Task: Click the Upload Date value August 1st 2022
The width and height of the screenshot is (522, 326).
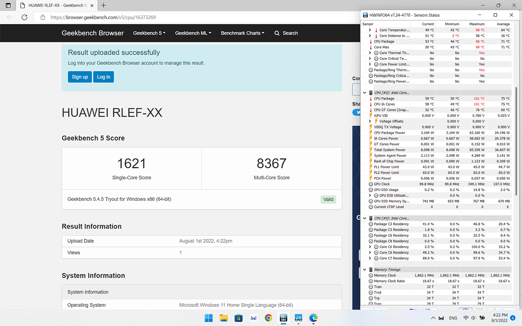Action: pyautogui.click(x=206, y=241)
